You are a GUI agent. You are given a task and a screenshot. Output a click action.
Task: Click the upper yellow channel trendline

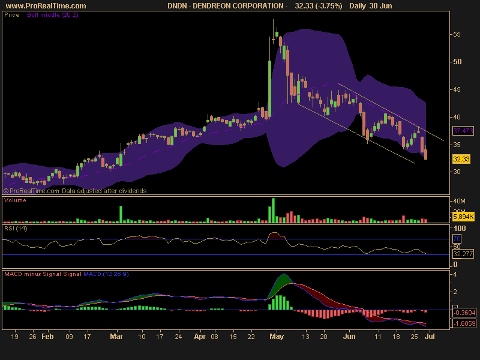pyautogui.click(x=391, y=112)
